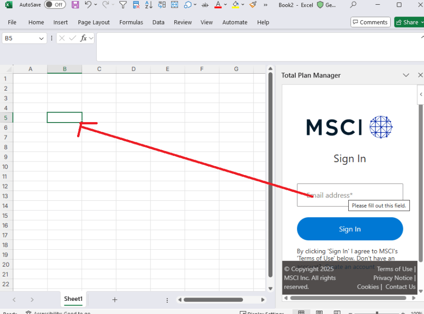Insert a shape using the Shapes icon
The width and height of the screenshot is (424, 314).
click(x=188, y=5)
